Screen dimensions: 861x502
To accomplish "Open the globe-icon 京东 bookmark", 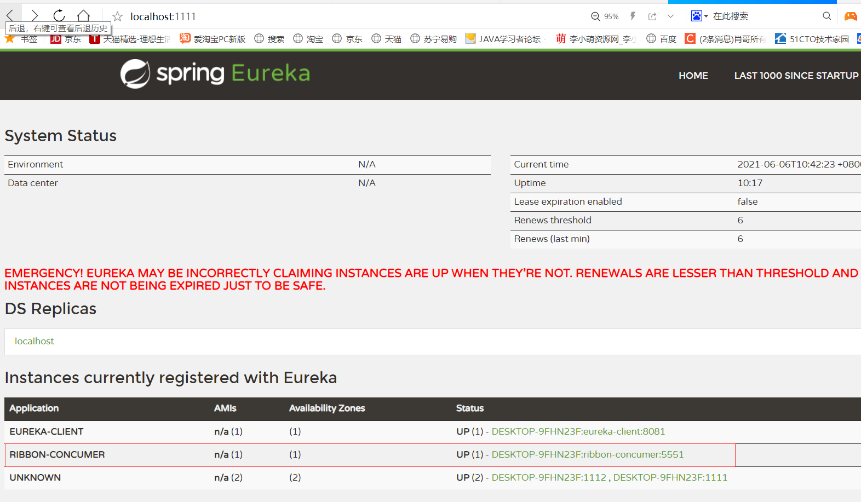I will [347, 39].
